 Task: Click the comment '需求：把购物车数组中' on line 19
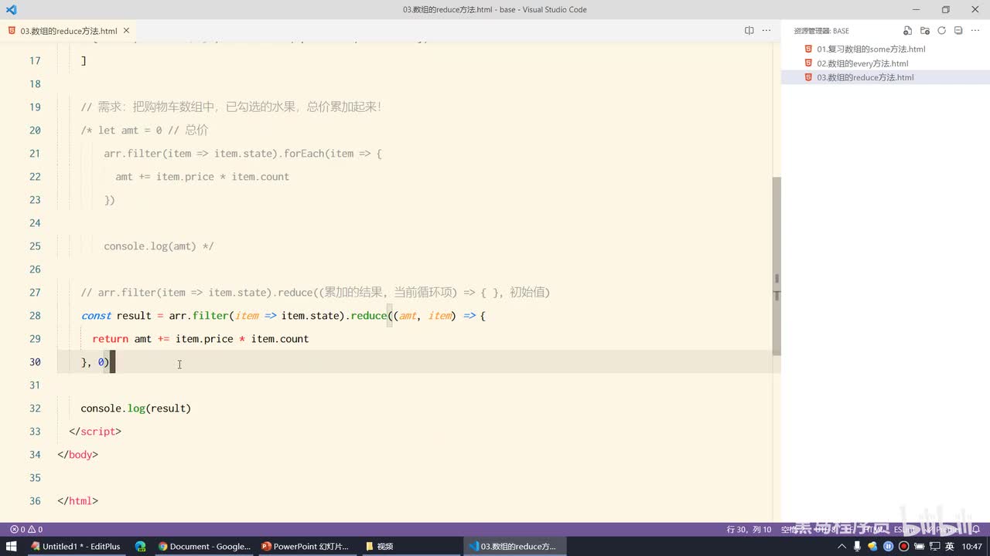(158, 107)
